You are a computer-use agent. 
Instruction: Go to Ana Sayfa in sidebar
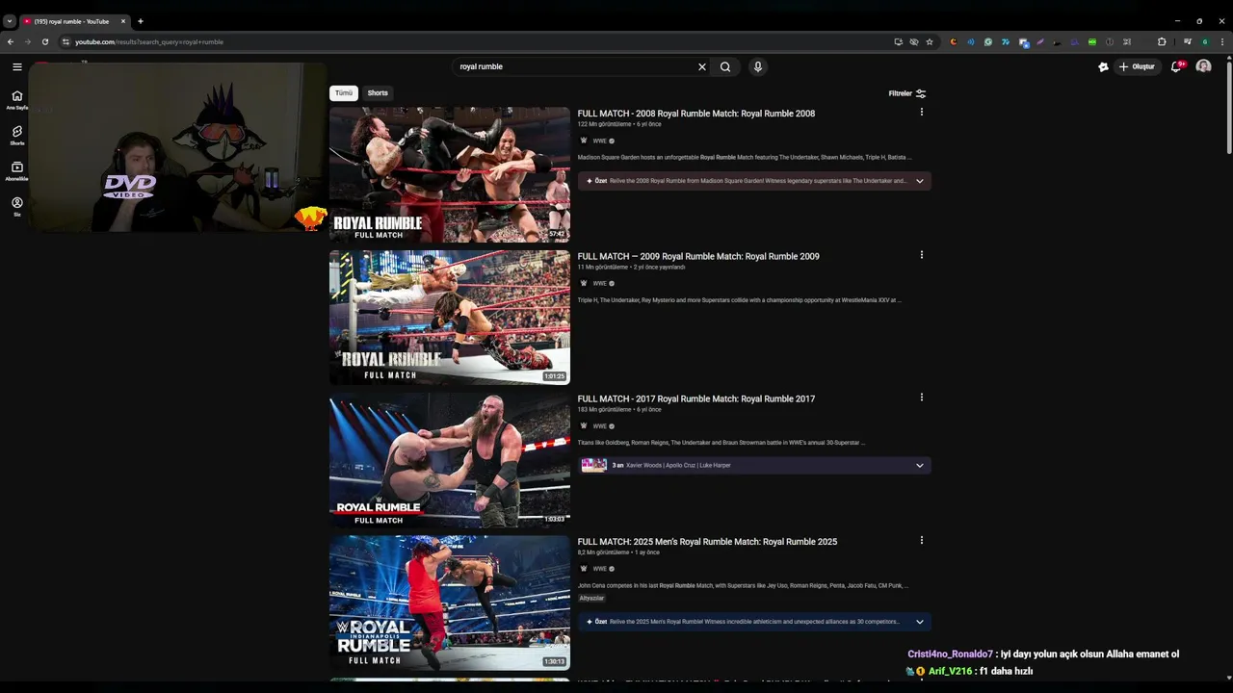(x=16, y=99)
